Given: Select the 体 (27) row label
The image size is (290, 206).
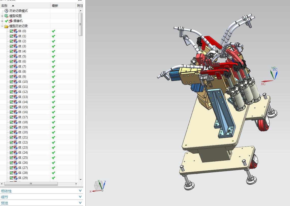Looking at the screenshot, I should click(23, 168).
